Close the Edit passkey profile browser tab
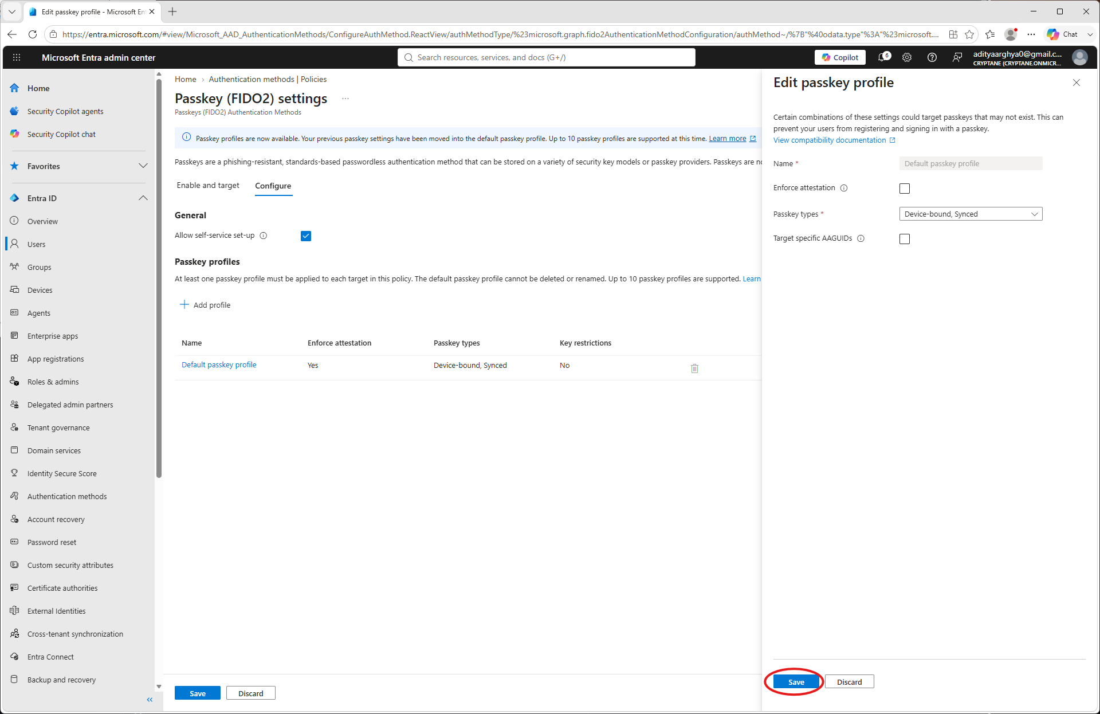 [x=152, y=11]
